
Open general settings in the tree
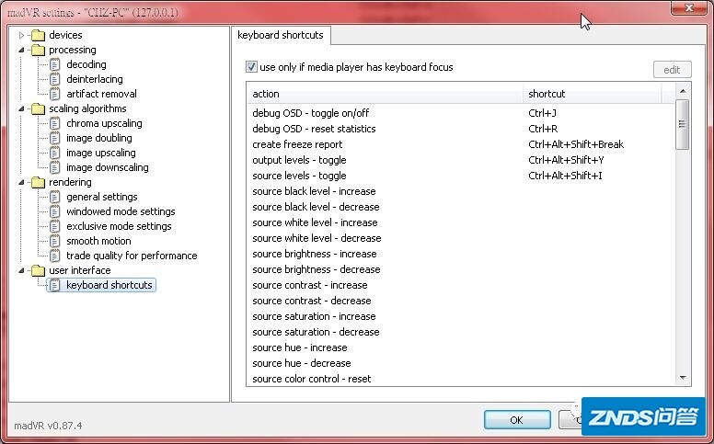[102, 197]
